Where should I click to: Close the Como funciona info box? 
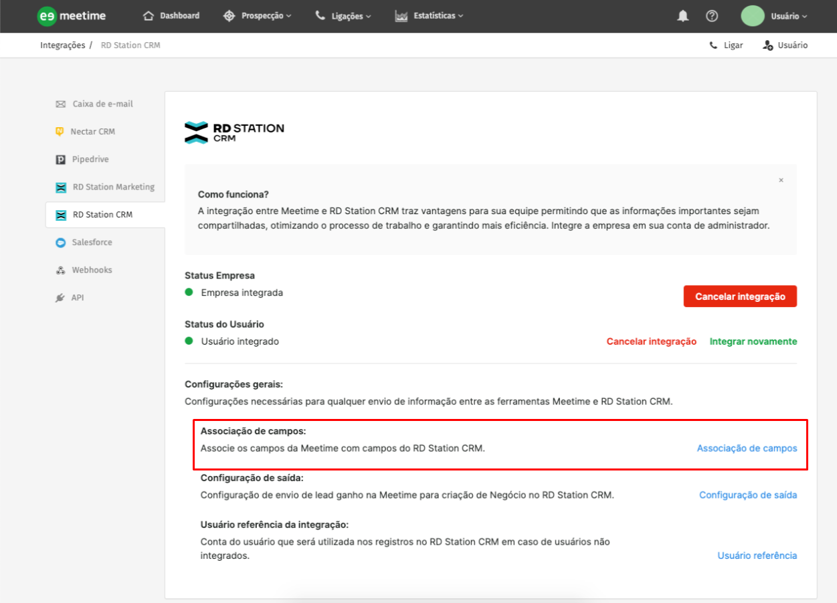pyautogui.click(x=781, y=181)
